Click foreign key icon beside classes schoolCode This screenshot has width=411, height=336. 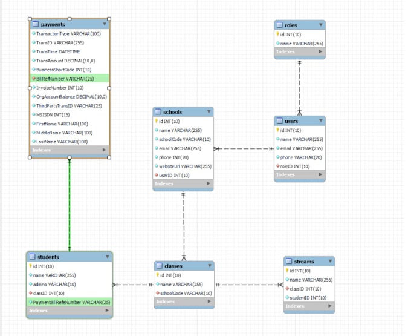click(x=158, y=293)
